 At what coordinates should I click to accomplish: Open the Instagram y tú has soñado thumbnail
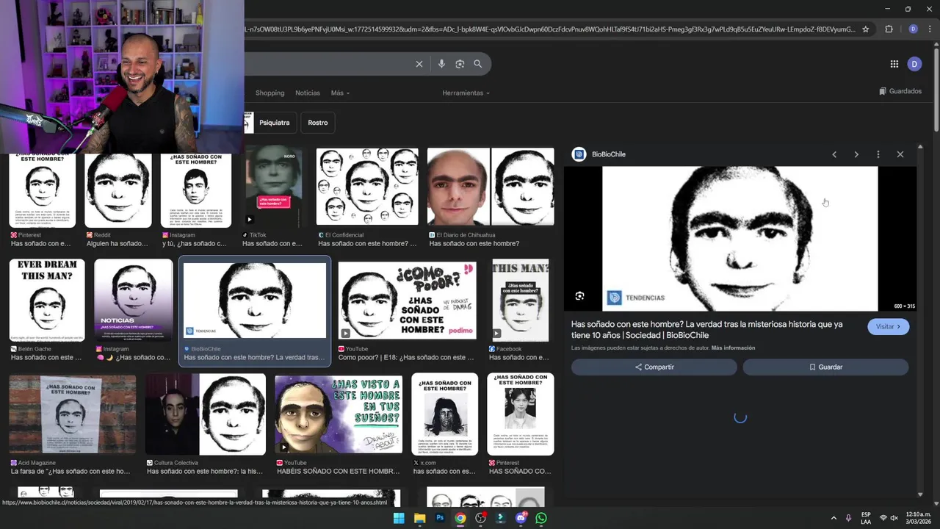(195, 190)
